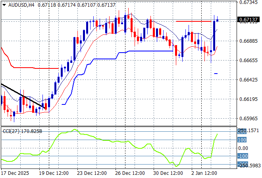Select the current price label 0.67137
Screen dimensions: 262x178
point(248,20)
